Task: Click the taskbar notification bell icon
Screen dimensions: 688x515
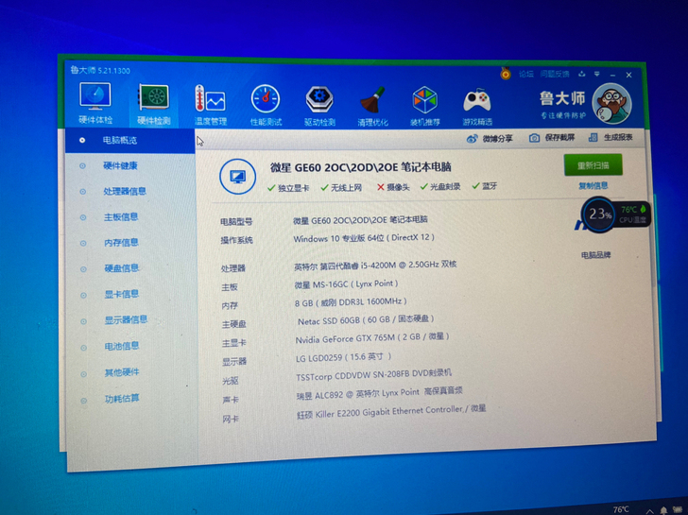Action: click(x=663, y=510)
